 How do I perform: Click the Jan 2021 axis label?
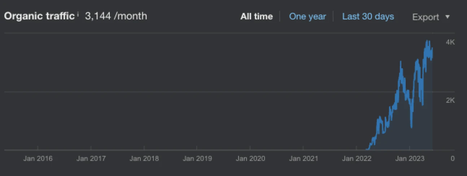(304, 158)
